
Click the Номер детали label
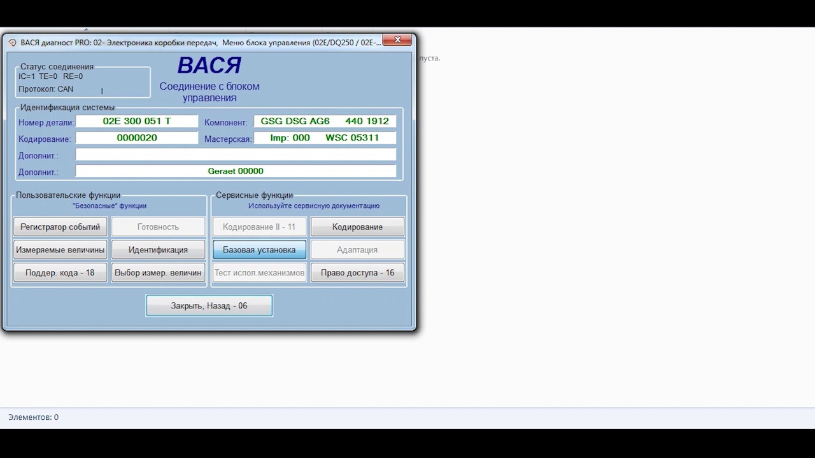(46, 123)
